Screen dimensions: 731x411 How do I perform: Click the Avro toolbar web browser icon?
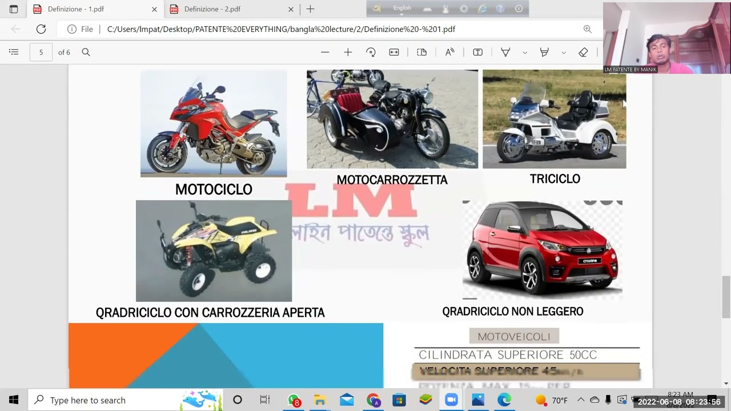(x=482, y=9)
